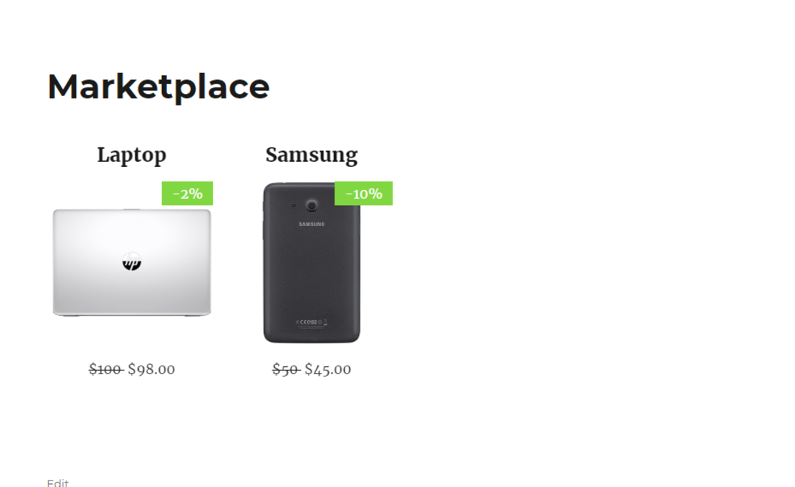Click the speaker grille beside the camera
Viewport: 795px width, 487px height.
click(x=293, y=206)
